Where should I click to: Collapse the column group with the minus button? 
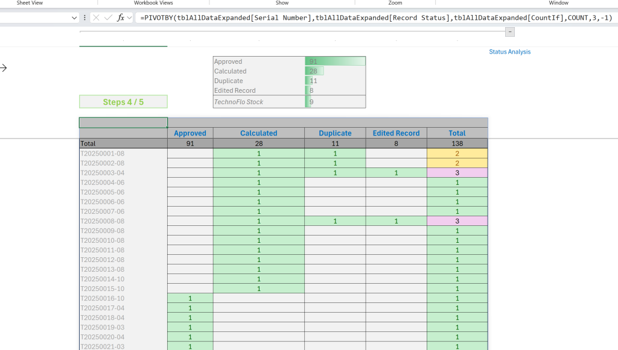[x=509, y=32]
